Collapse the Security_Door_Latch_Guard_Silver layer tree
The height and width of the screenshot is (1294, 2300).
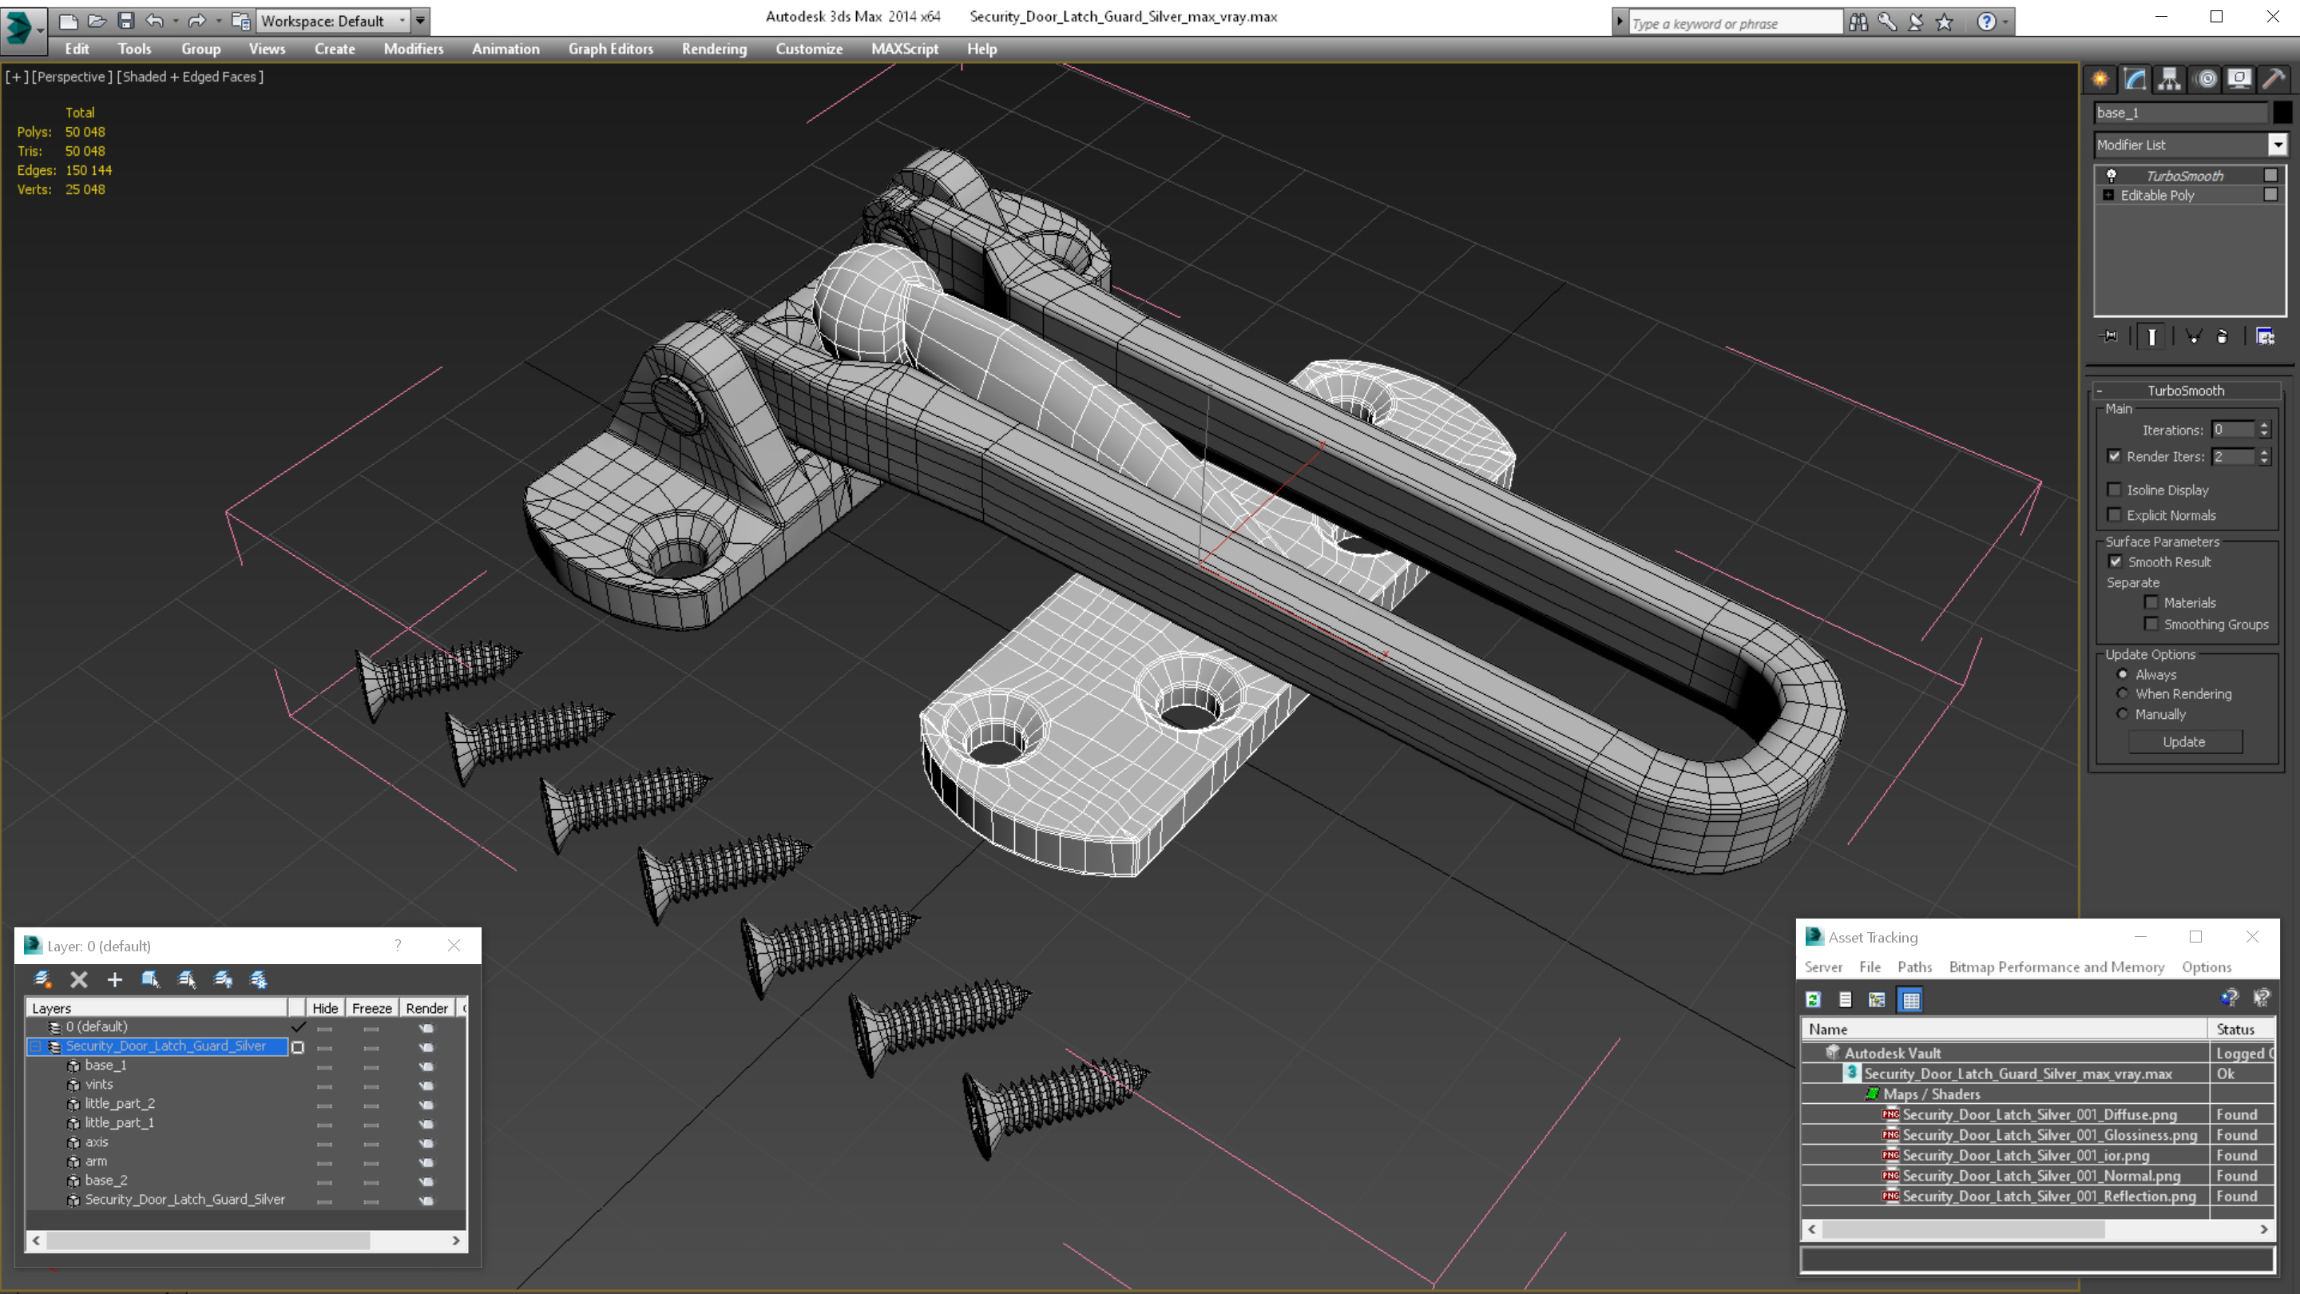tap(36, 1046)
